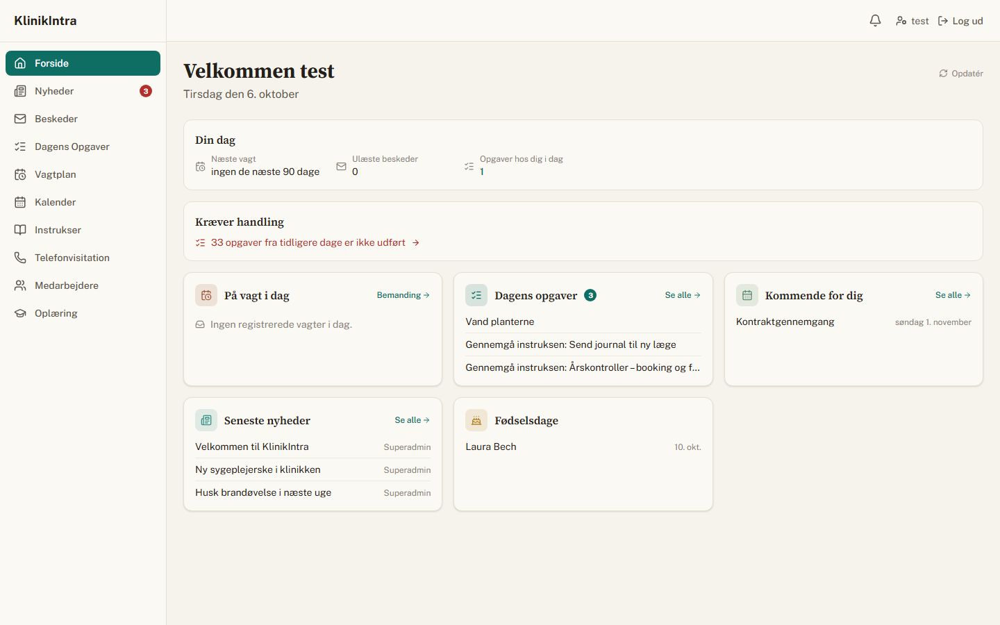Click the red Nyheder badge showing 3
Viewport: 1000px width, 625px height.
(x=146, y=91)
